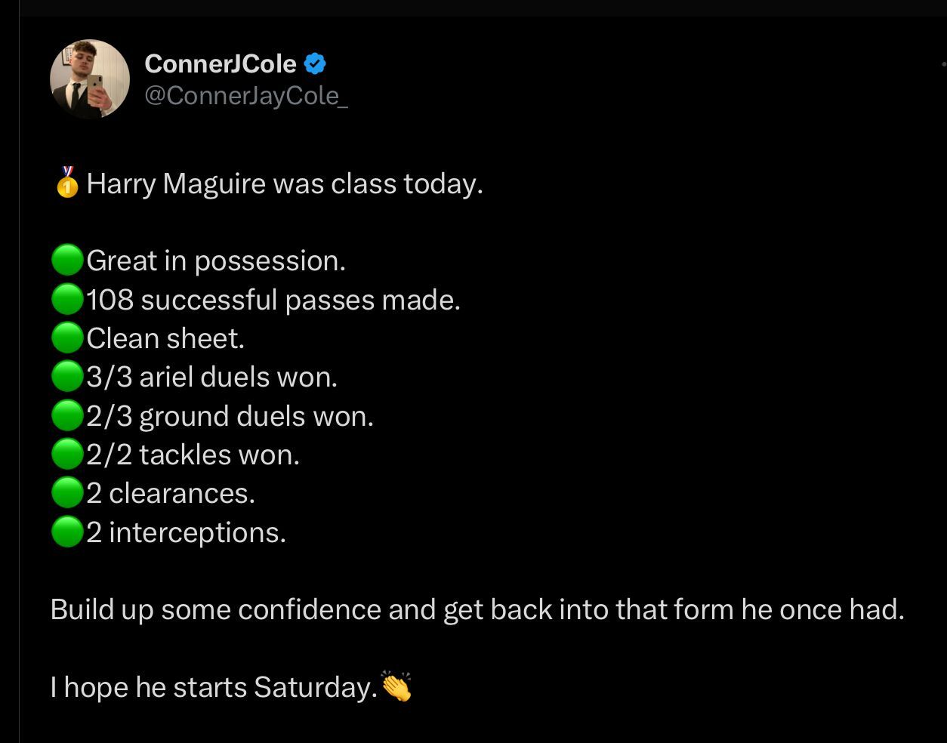Screen dimensions: 947x743
Task: Click green circle beside tackles won
Action: [x=67, y=455]
